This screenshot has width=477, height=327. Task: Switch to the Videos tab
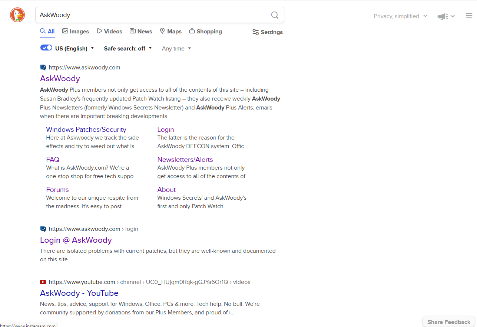click(109, 32)
